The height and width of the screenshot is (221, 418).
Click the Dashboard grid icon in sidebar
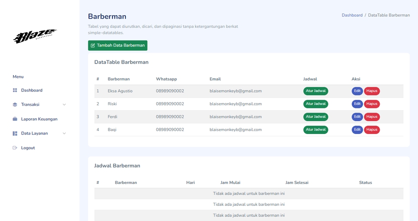(15, 90)
